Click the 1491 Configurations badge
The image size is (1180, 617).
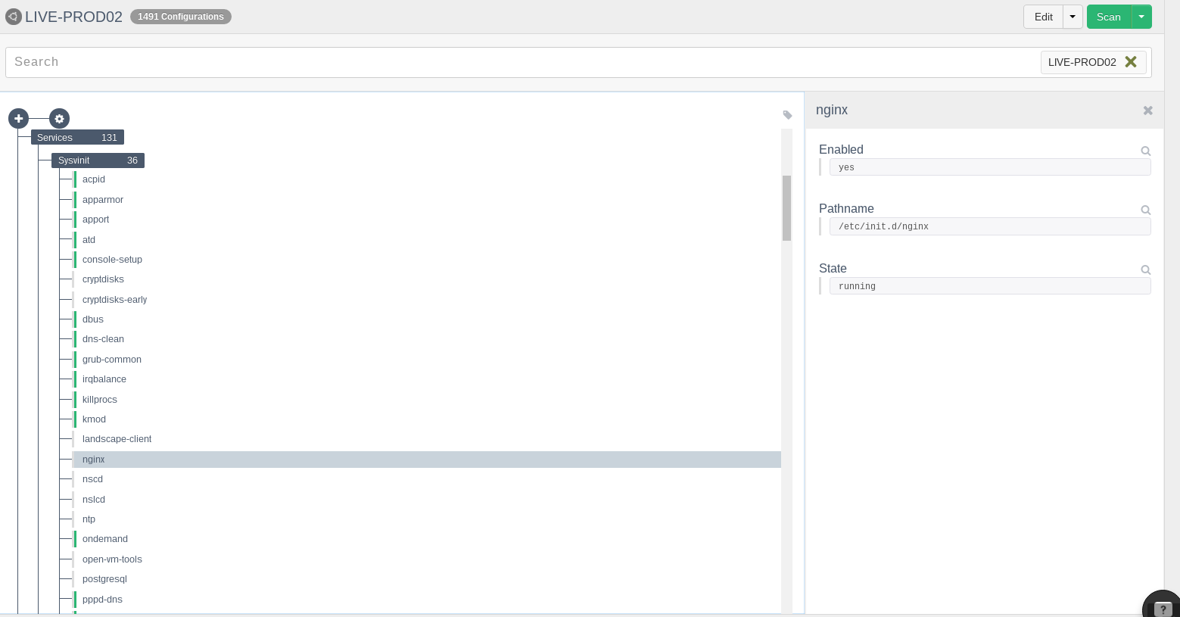(x=181, y=17)
